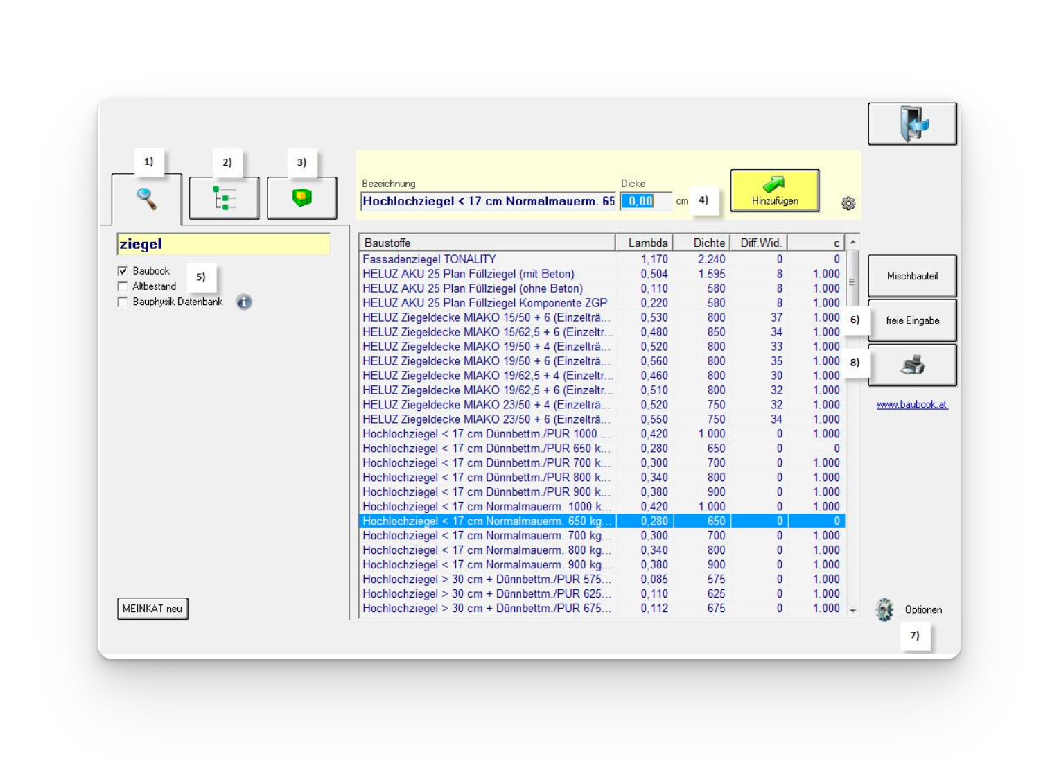Click the Mischbauteil button
This screenshot has height=757, width=1059.
pos(912,276)
